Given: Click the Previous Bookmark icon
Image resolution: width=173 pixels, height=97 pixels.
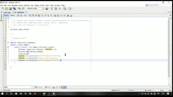Looking at the screenshot, I should pos(45,16).
